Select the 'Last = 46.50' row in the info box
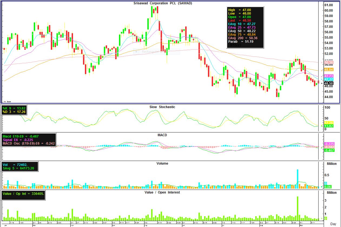Viewport: 341px width, 227px height. [x=240, y=21]
